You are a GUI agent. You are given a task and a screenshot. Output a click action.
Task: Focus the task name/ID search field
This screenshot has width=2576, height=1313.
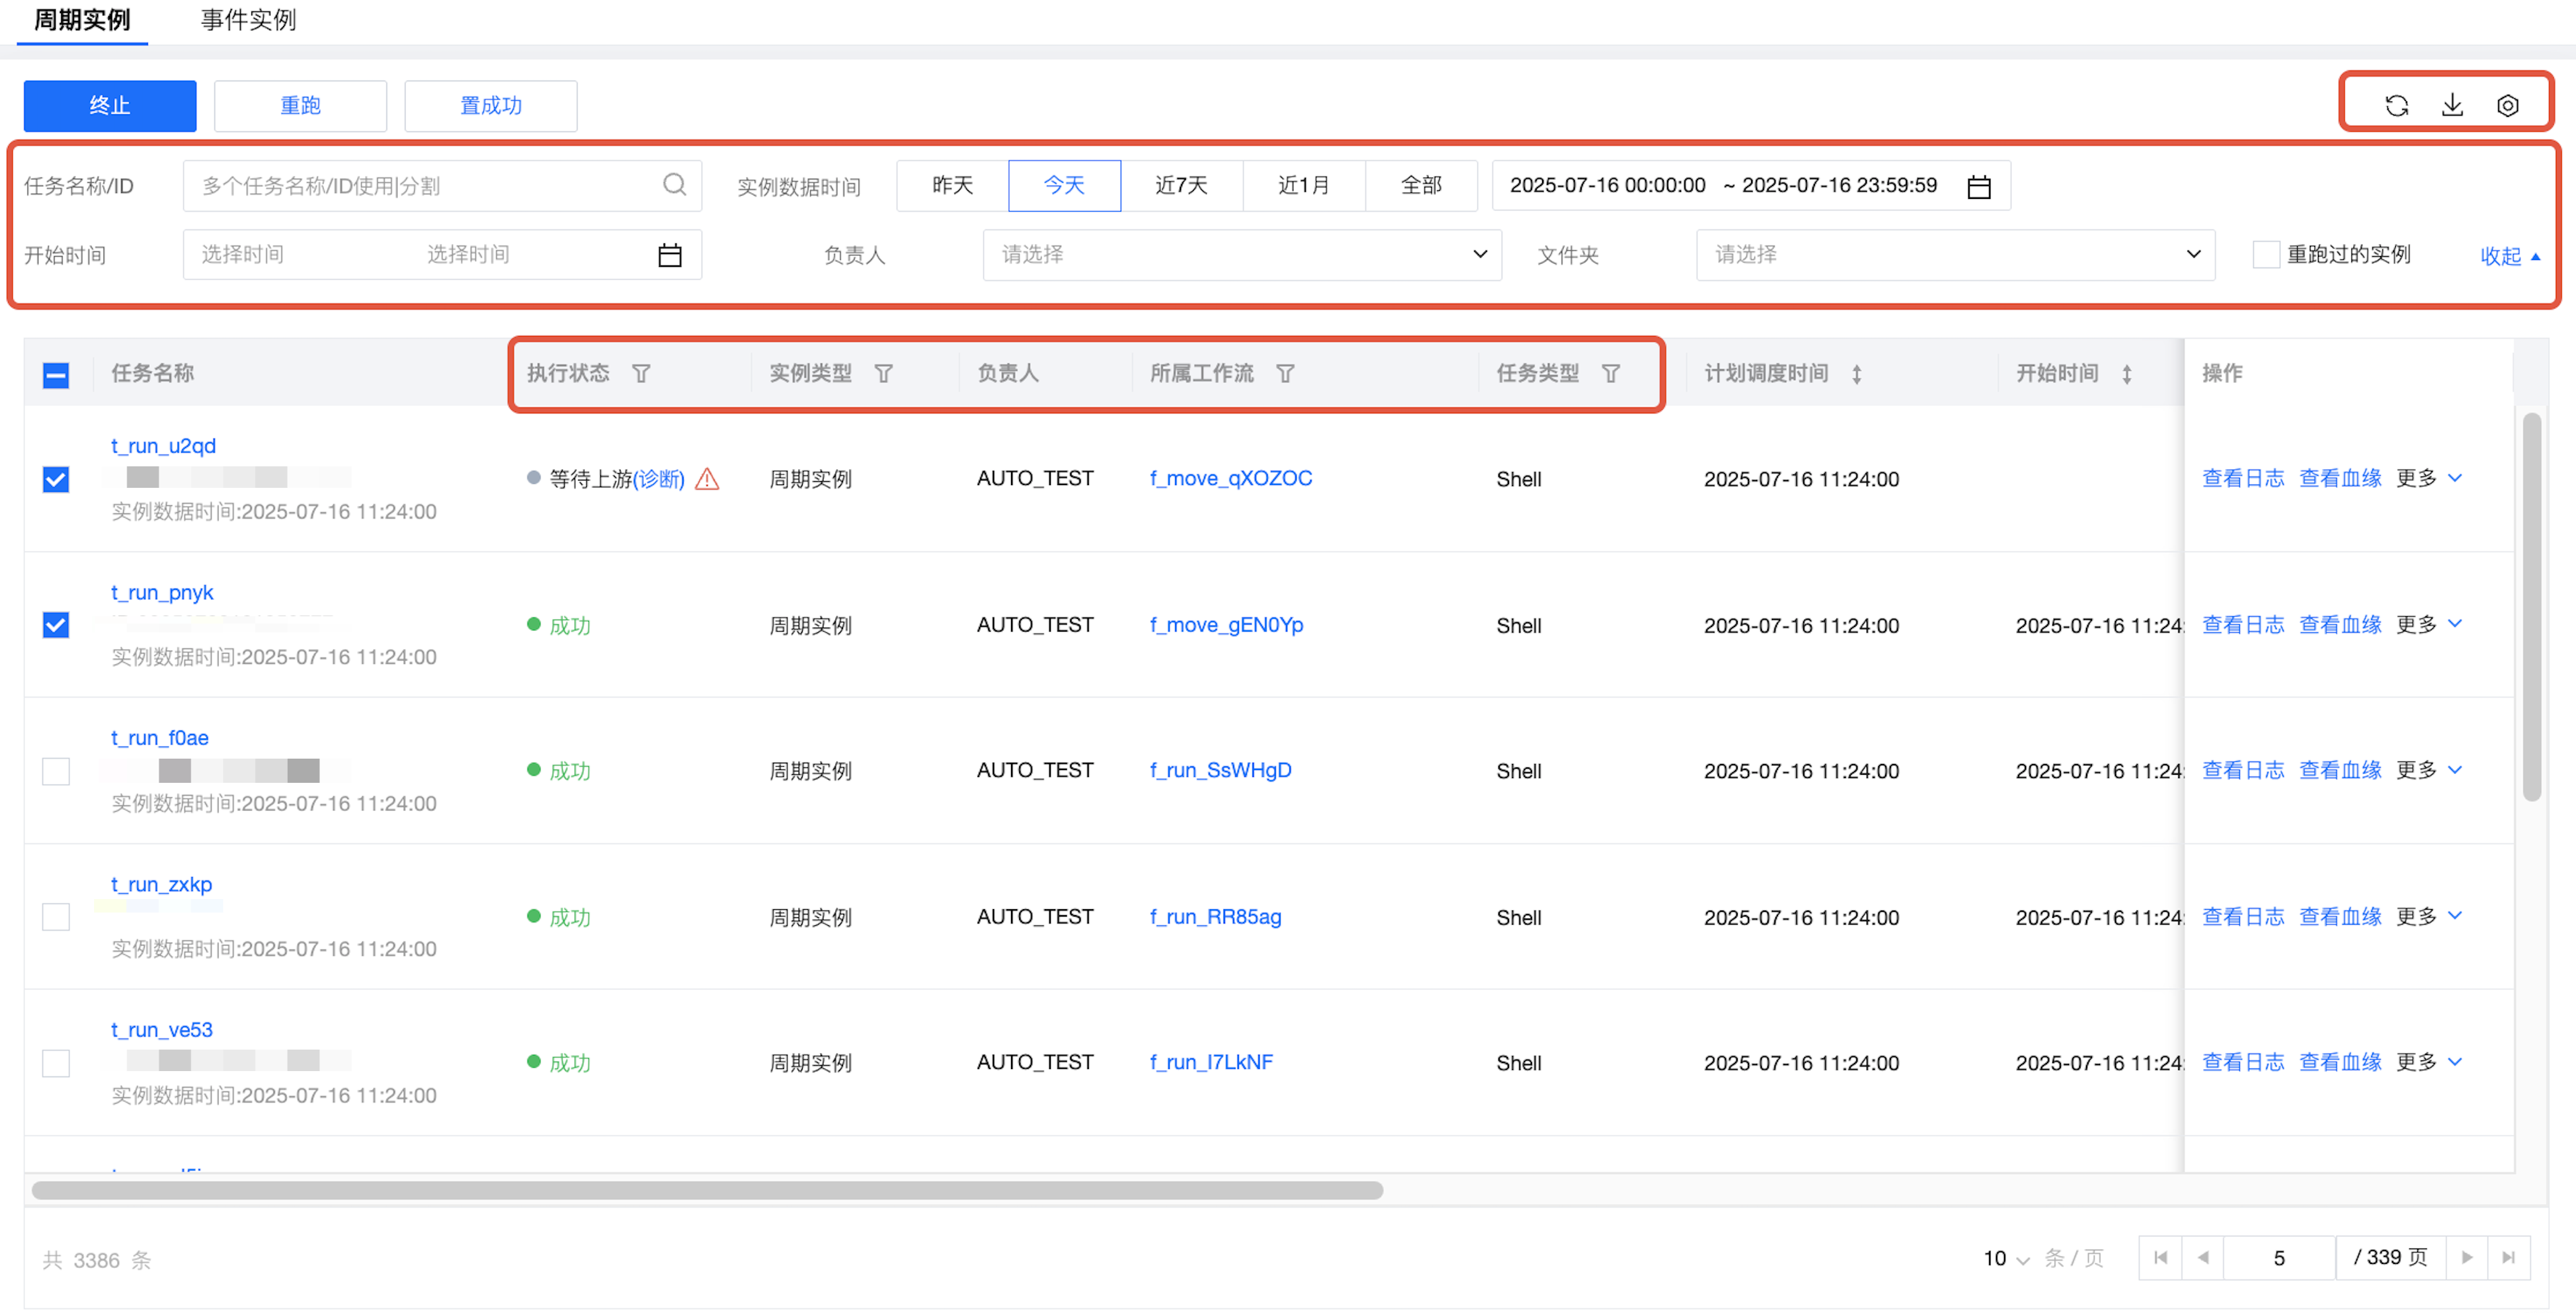[442, 186]
